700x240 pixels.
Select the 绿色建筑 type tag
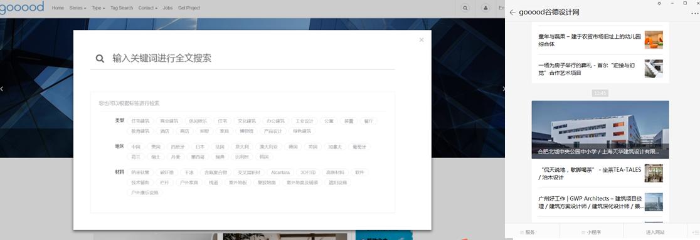coord(302,131)
